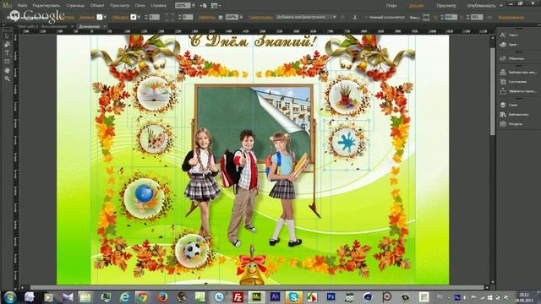Select the open book circle image

pos(154,93)
